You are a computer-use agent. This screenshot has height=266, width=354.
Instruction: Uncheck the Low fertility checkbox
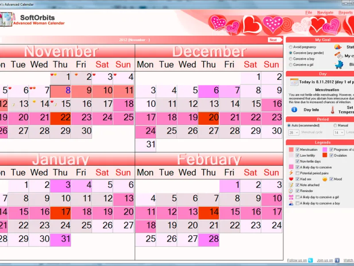point(297,156)
